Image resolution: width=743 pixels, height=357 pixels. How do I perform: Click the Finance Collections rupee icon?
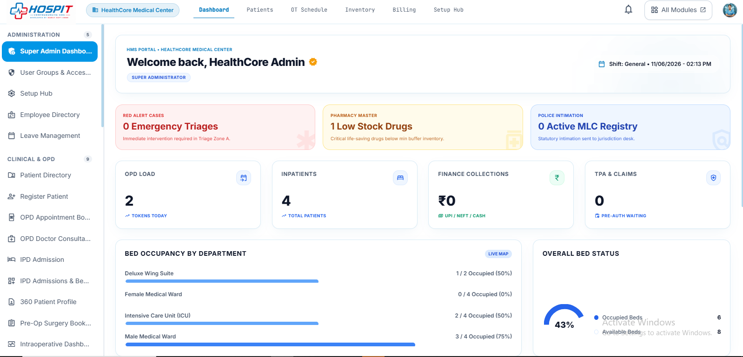coord(557,178)
